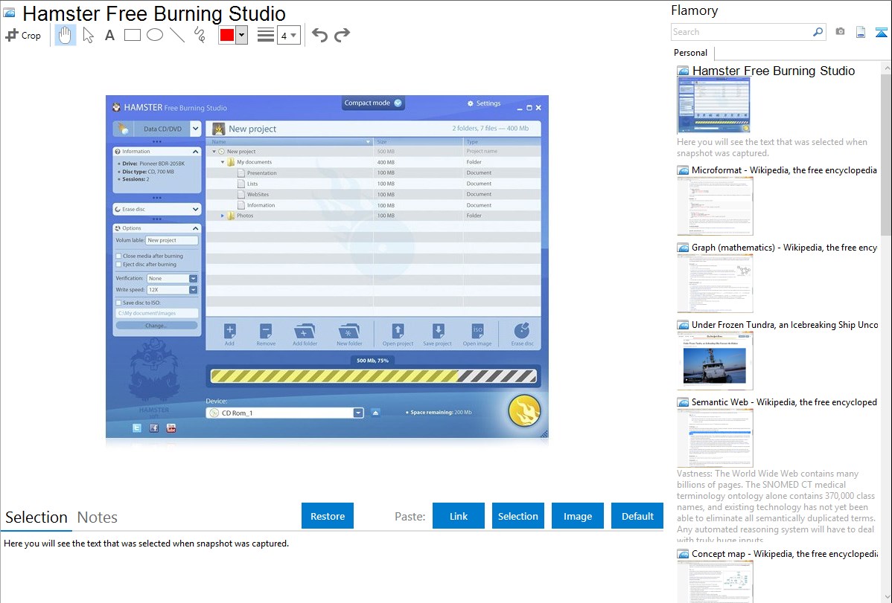Open the Personal tab

691,53
